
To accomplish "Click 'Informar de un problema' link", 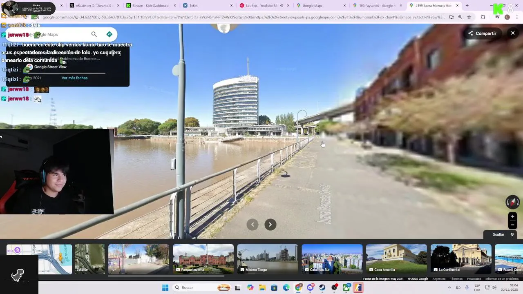I will pyautogui.click(x=502, y=279).
